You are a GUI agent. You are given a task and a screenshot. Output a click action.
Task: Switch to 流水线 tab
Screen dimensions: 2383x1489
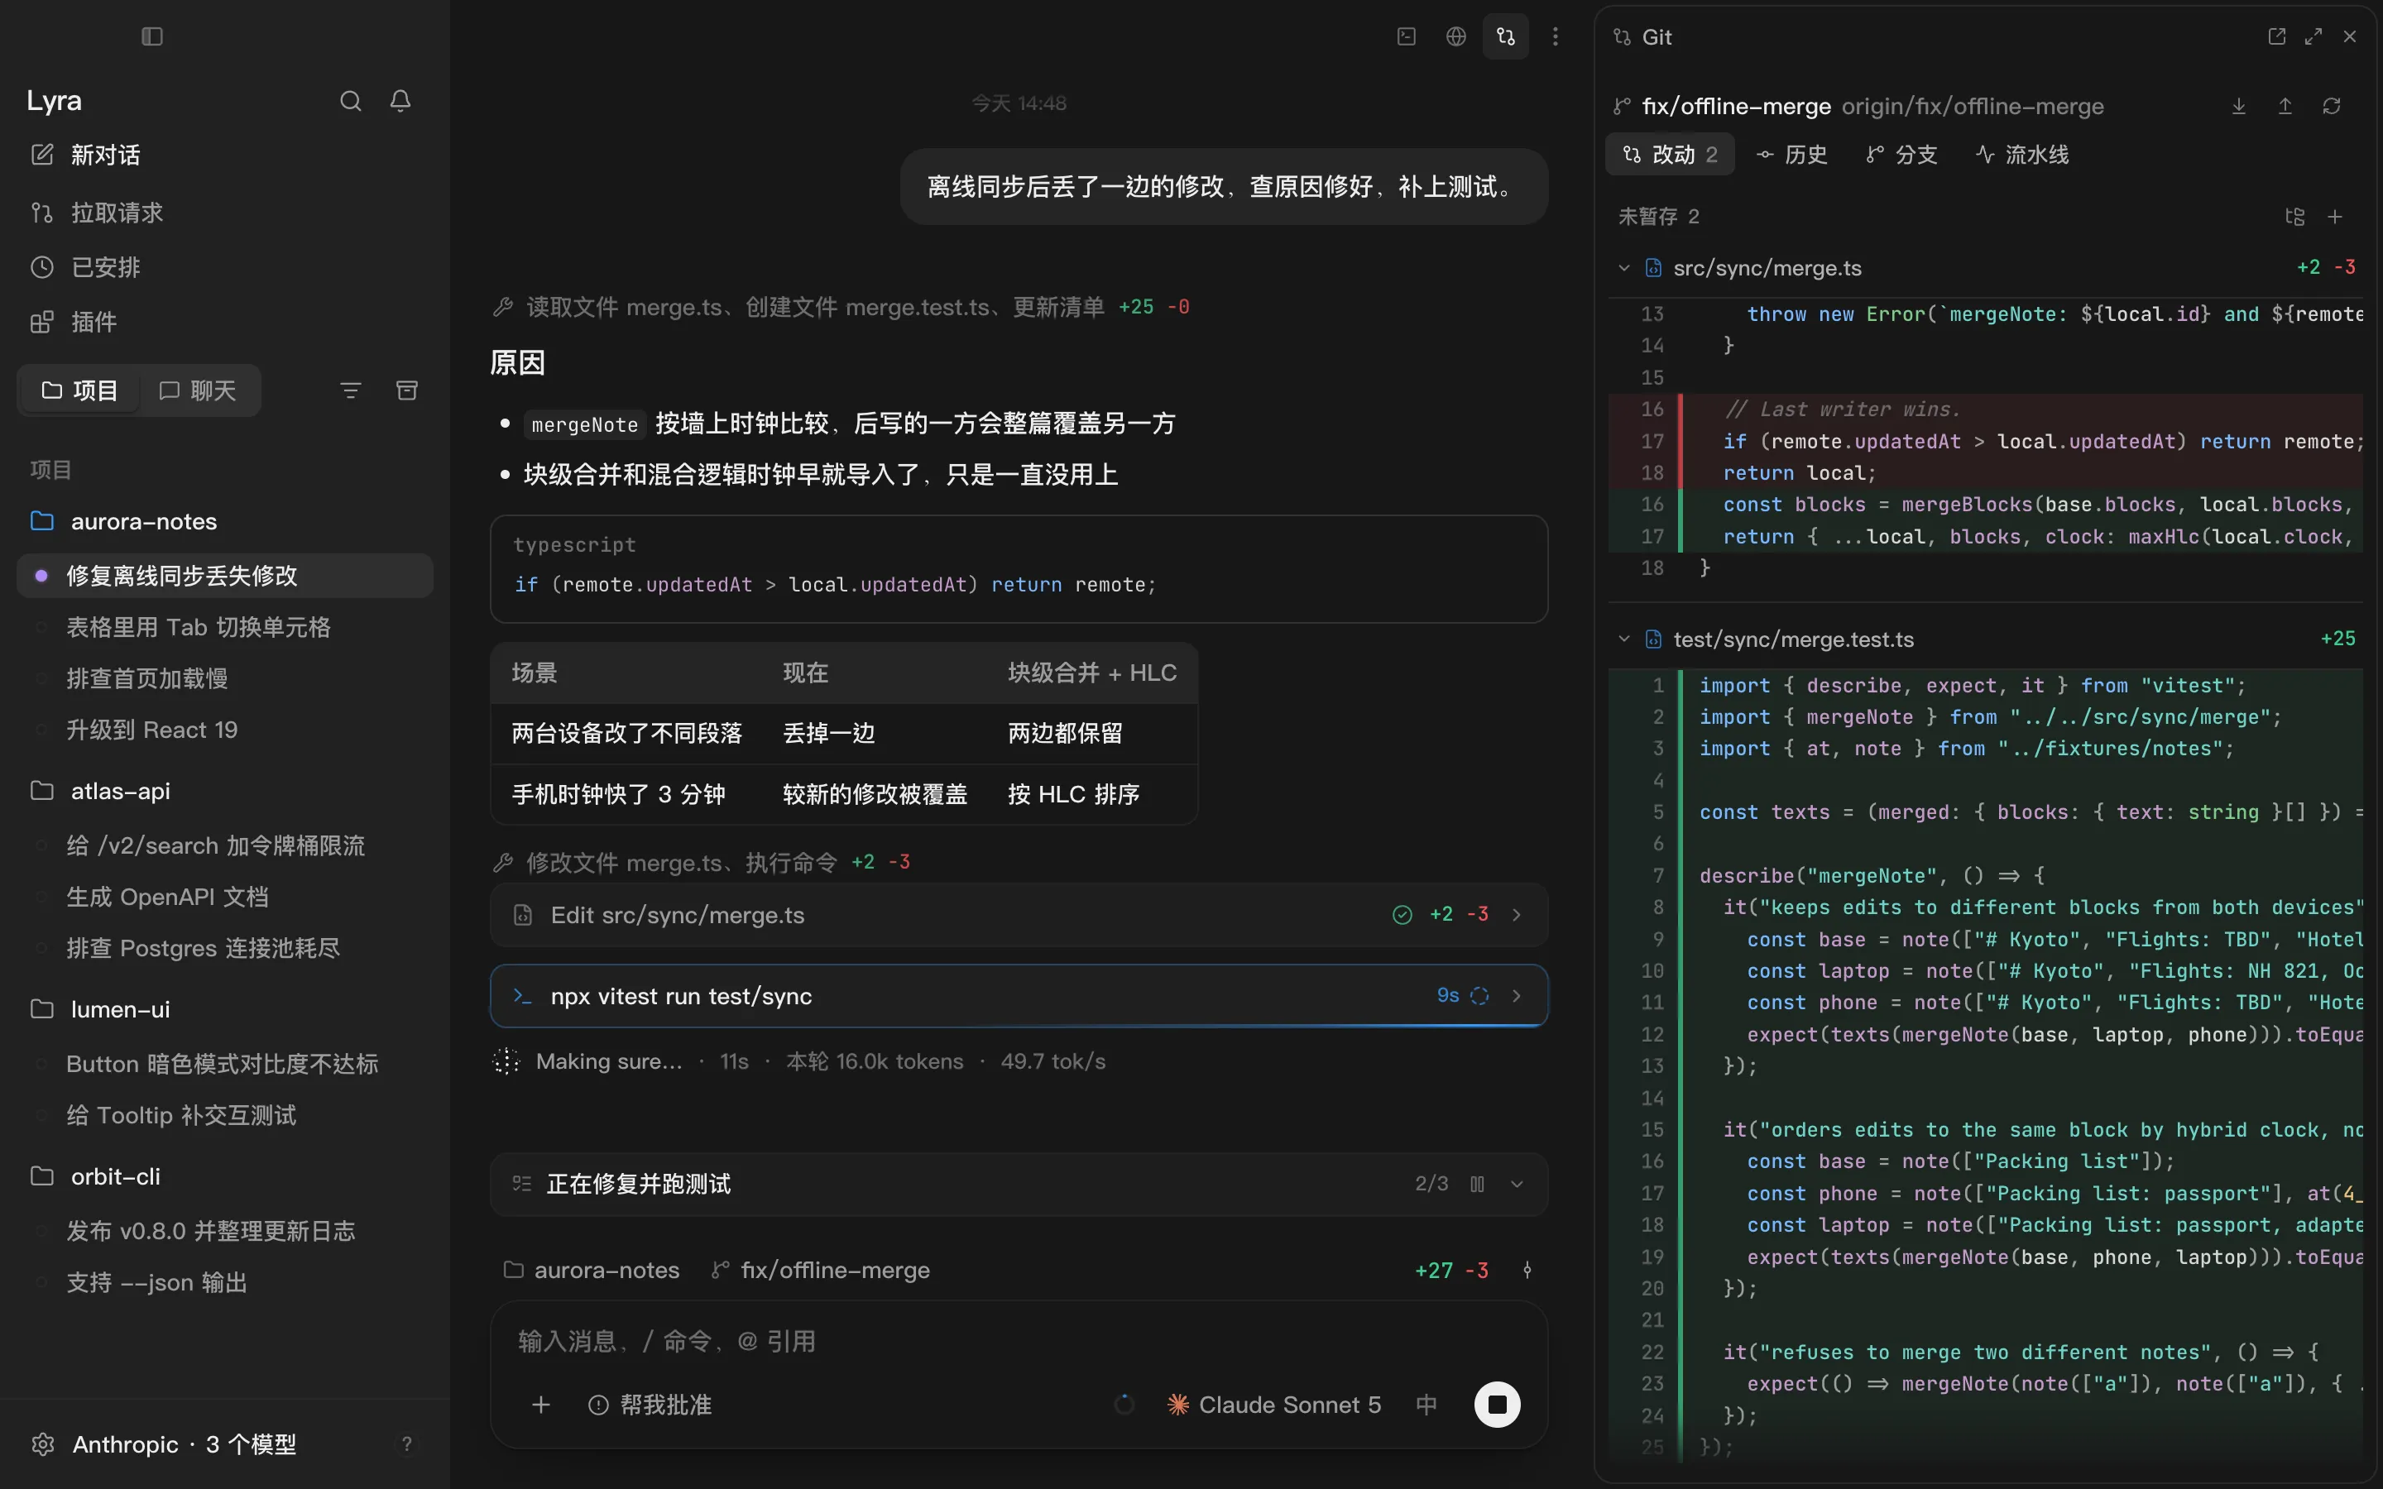tap(2022, 155)
